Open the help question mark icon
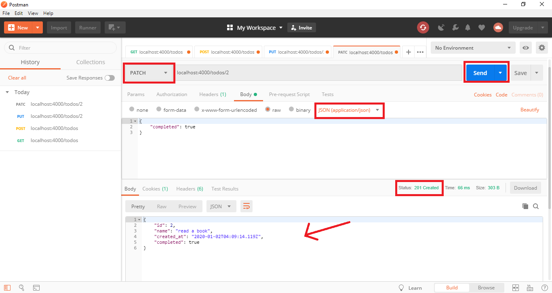The image size is (552, 293). coord(544,288)
